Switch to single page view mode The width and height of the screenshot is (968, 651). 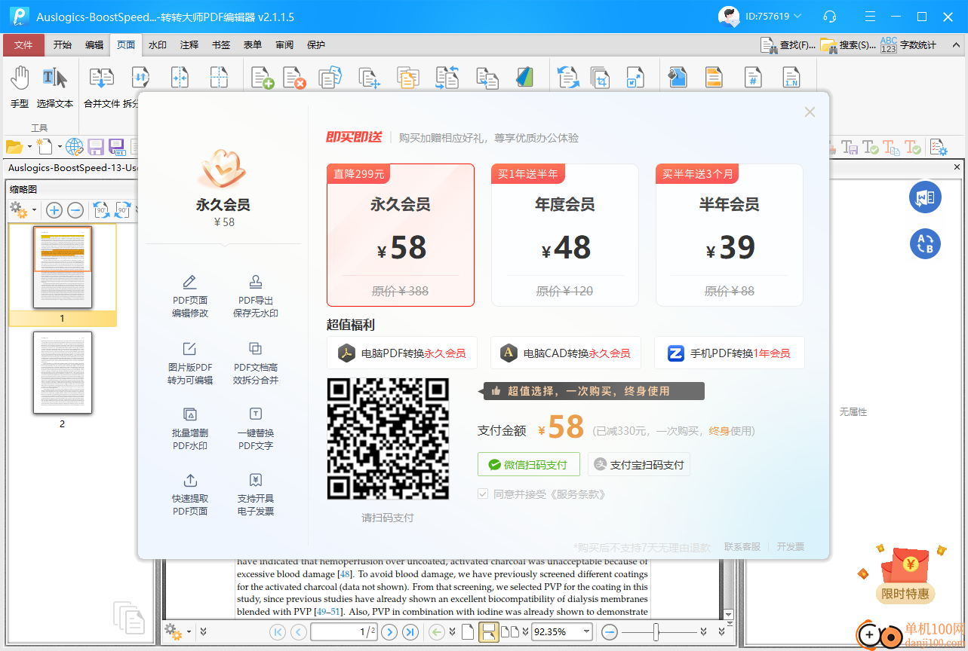point(468,632)
